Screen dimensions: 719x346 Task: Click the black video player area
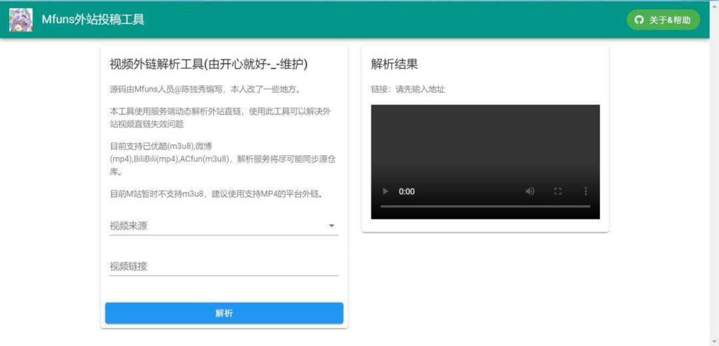point(485,162)
